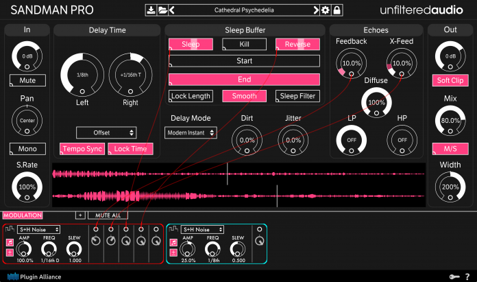Click the license key icon
This screenshot has height=282, width=477.
pyautogui.click(x=454, y=277)
